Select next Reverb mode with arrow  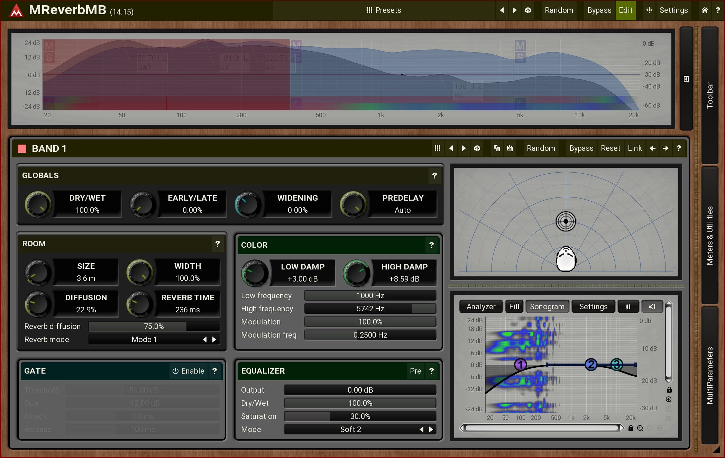pos(214,340)
